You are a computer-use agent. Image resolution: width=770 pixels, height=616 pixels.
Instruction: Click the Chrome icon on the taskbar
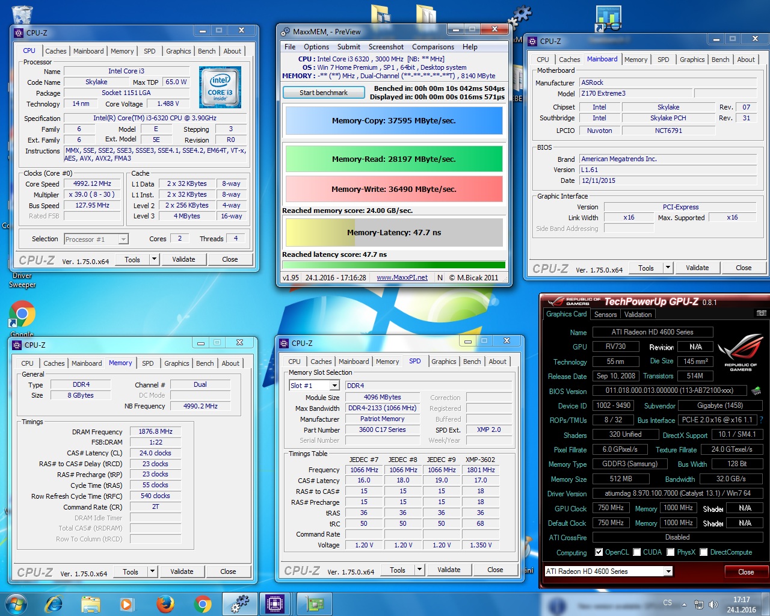(203, 604)
